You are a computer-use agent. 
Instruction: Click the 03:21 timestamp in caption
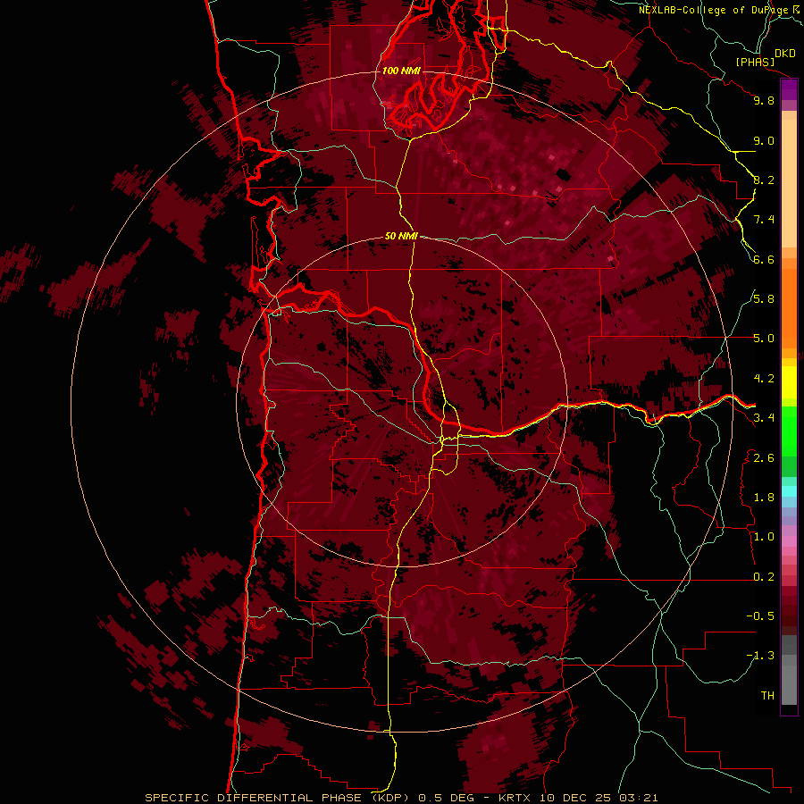click(637, 798)
